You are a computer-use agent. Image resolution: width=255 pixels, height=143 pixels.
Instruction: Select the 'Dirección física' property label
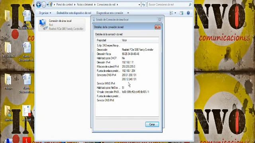(104, 54)
